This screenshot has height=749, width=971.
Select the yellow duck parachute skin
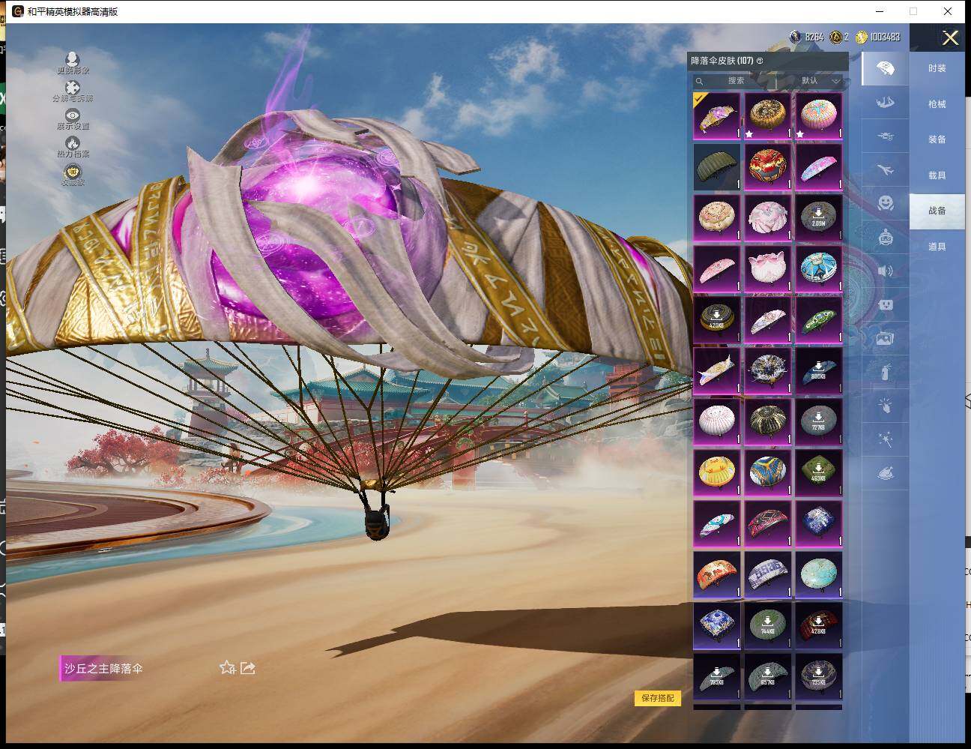coord(717,473)
